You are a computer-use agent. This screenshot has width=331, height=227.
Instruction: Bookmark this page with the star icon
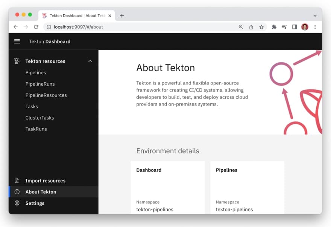pos(261,27)
